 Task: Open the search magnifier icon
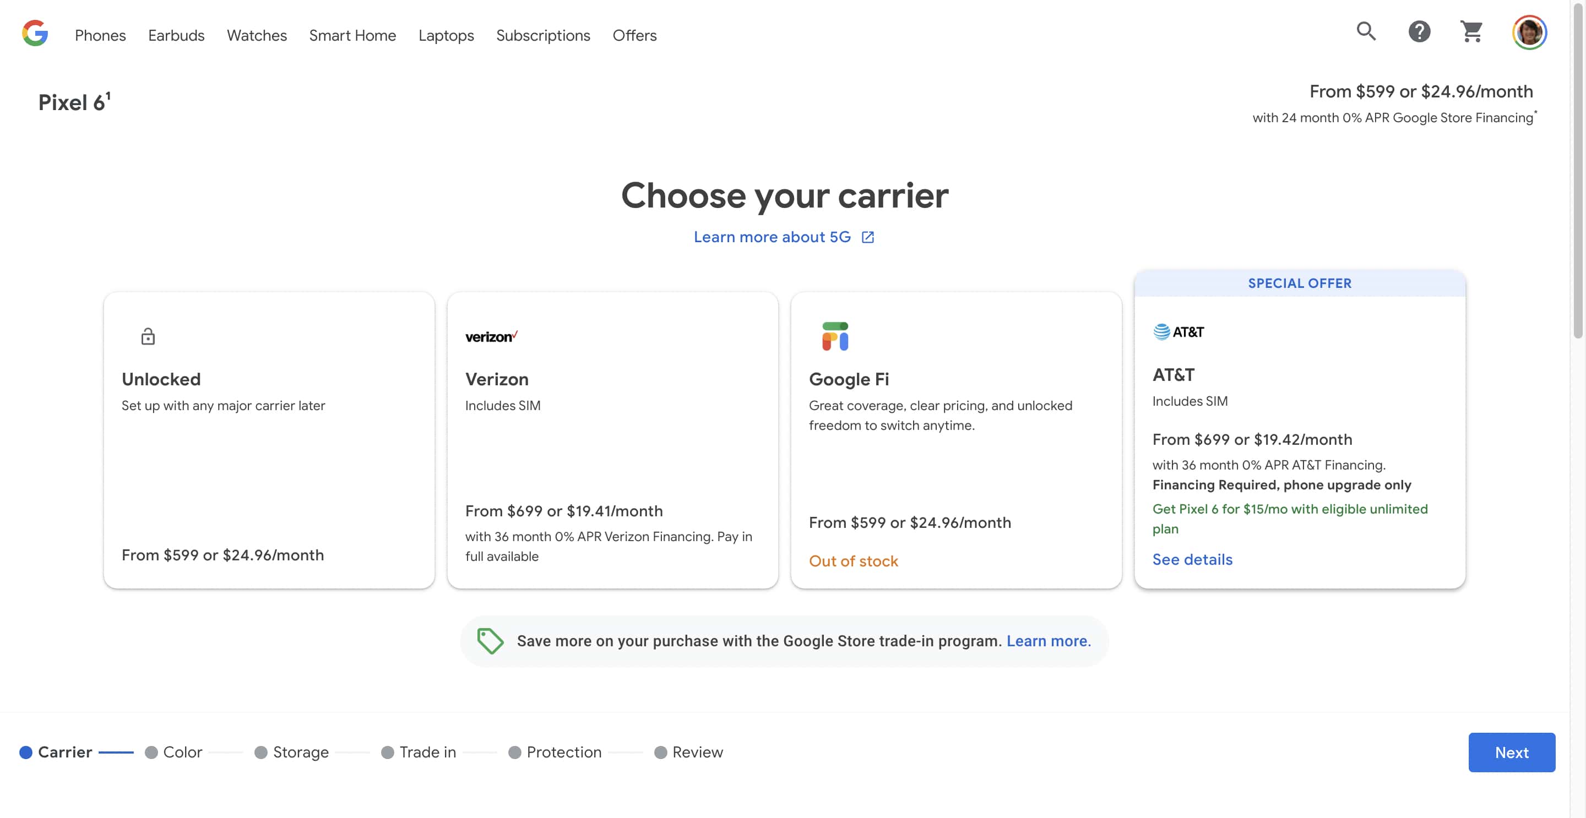pos(1366,31)
